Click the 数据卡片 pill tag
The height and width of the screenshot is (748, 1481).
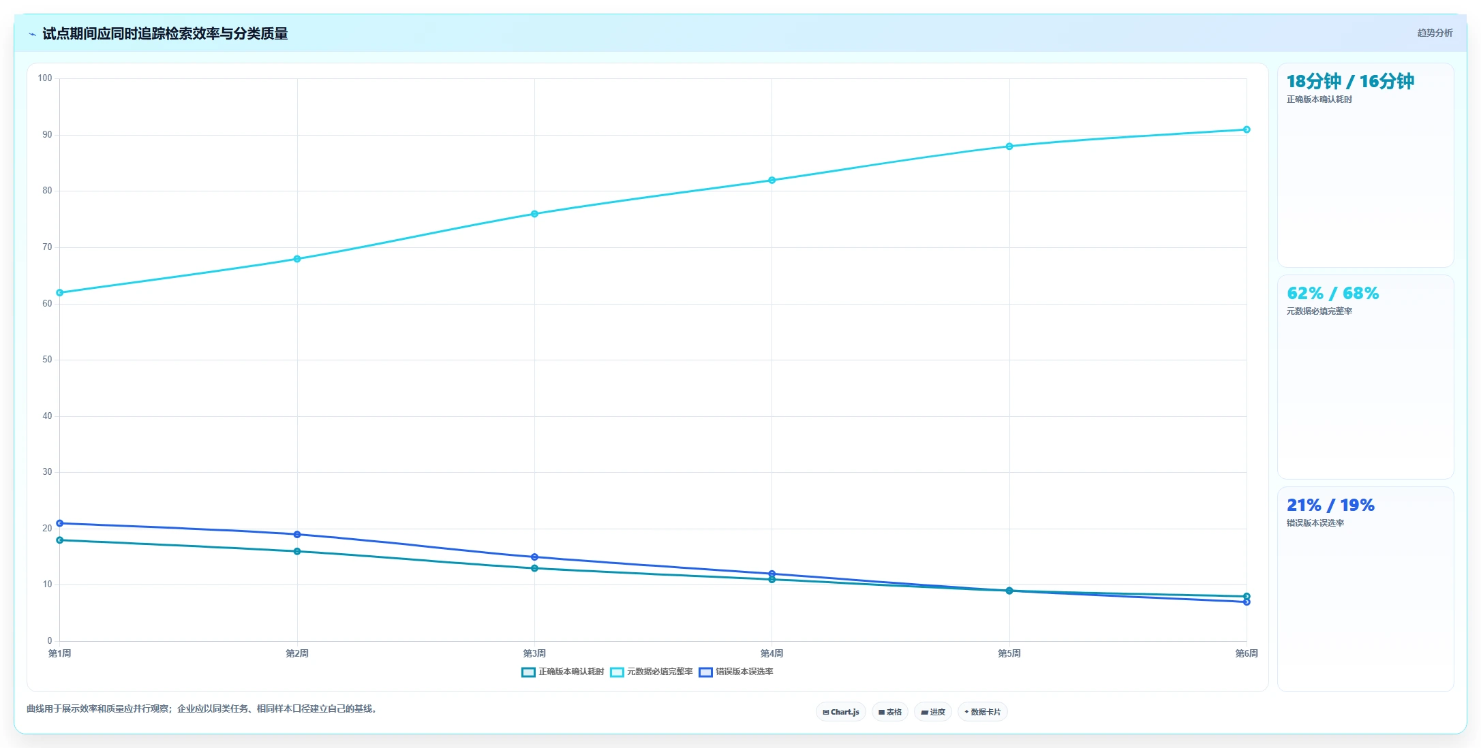click(x=983, y=712)
